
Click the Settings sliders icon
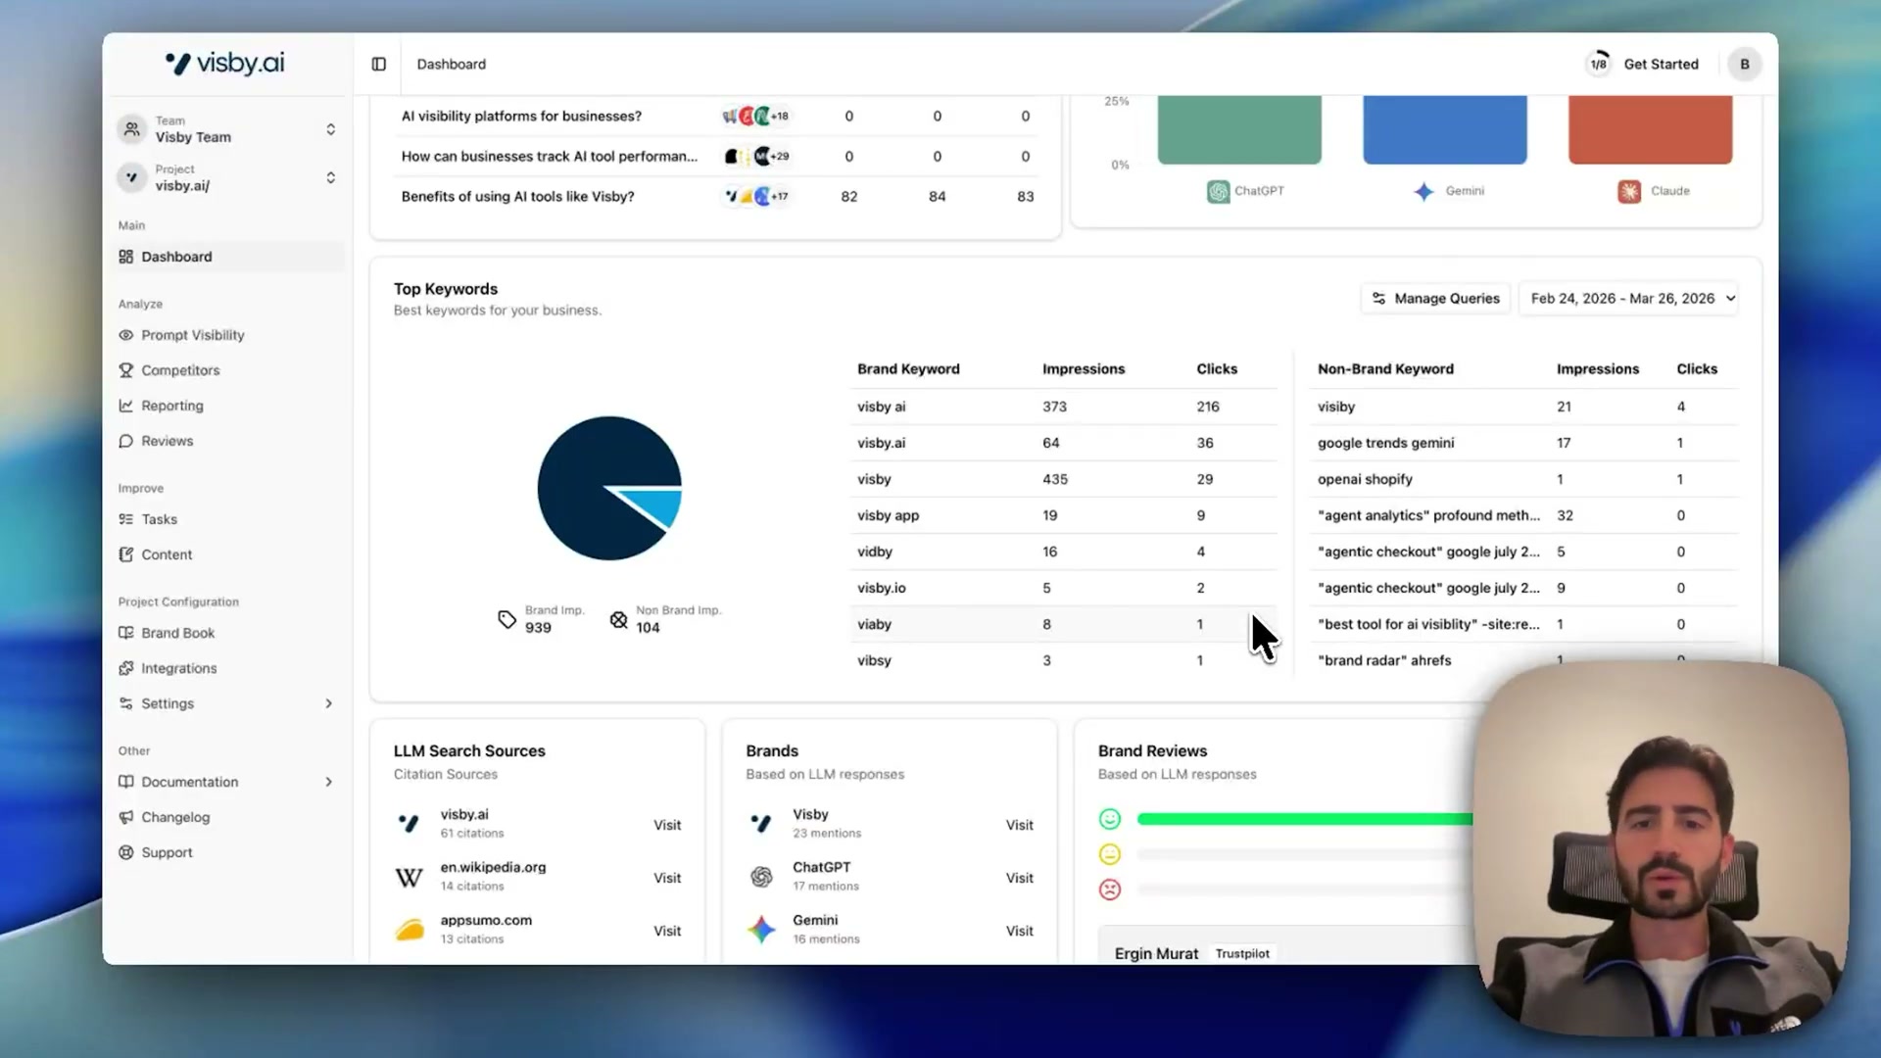click(125, 703)
